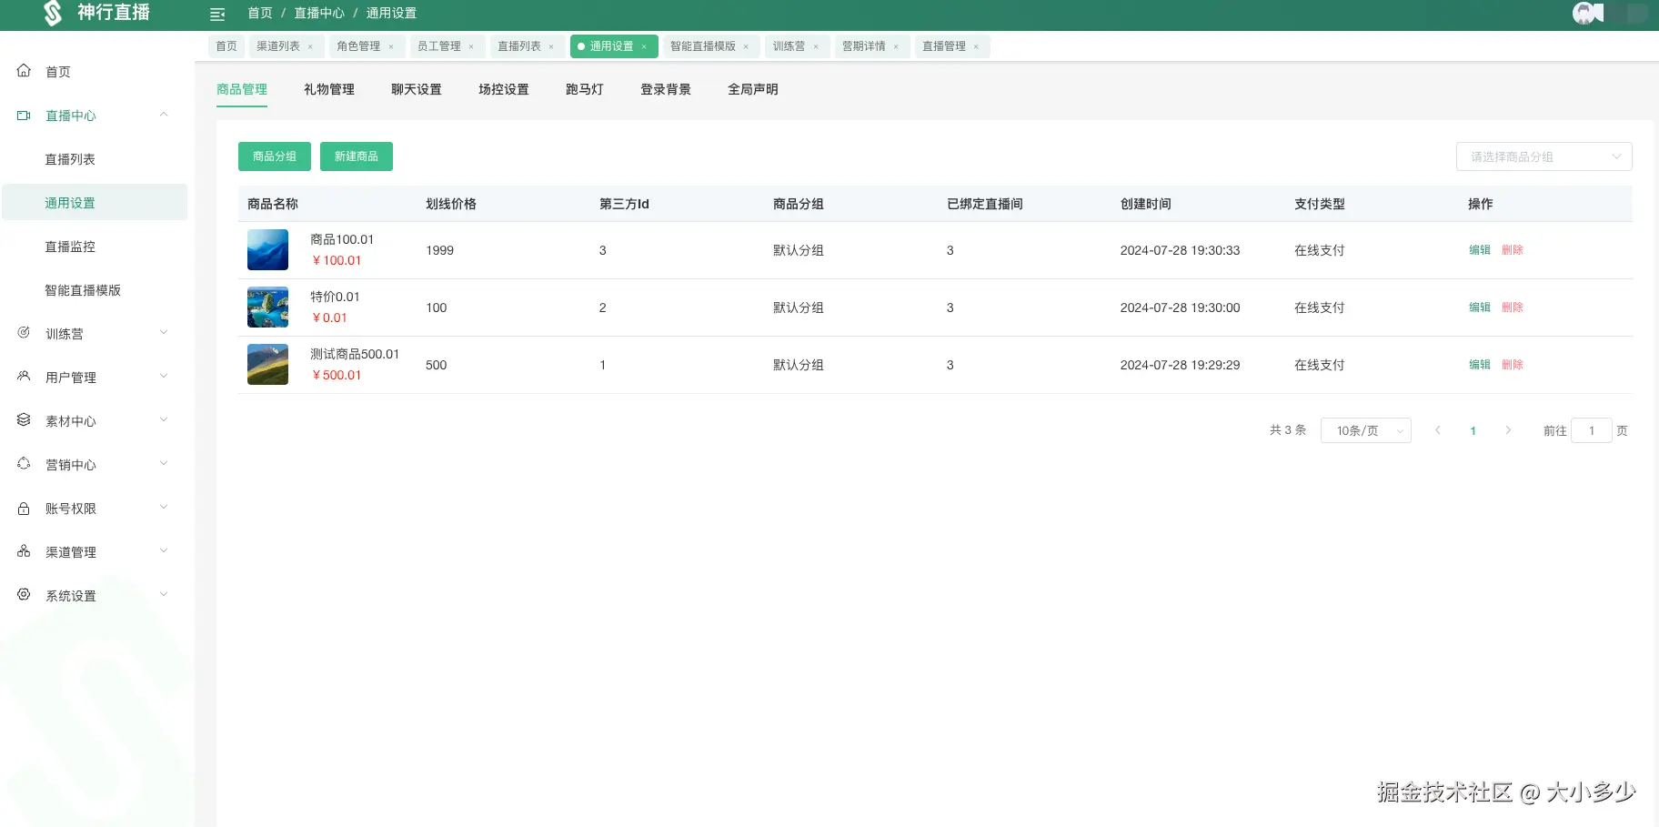
Task: Switch to the 登录背景 tab
Action: pyautogui.click(x=666, y=89)
